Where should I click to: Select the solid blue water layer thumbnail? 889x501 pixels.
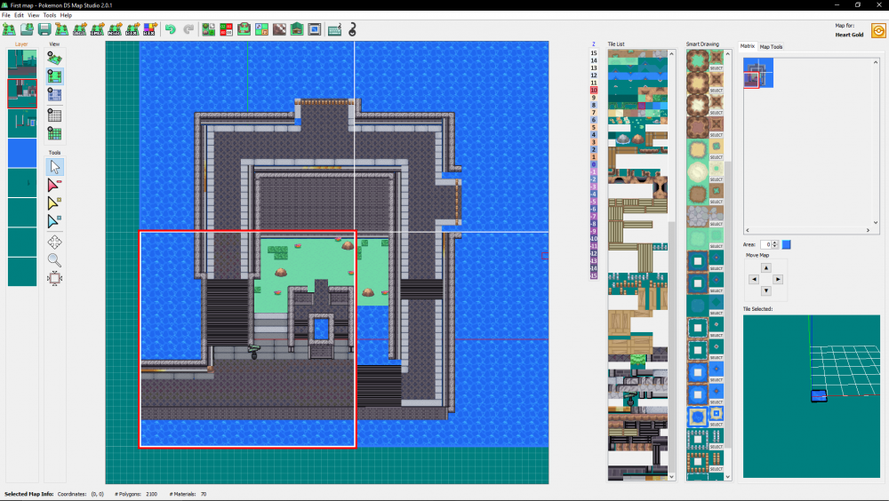pos(22,153)
